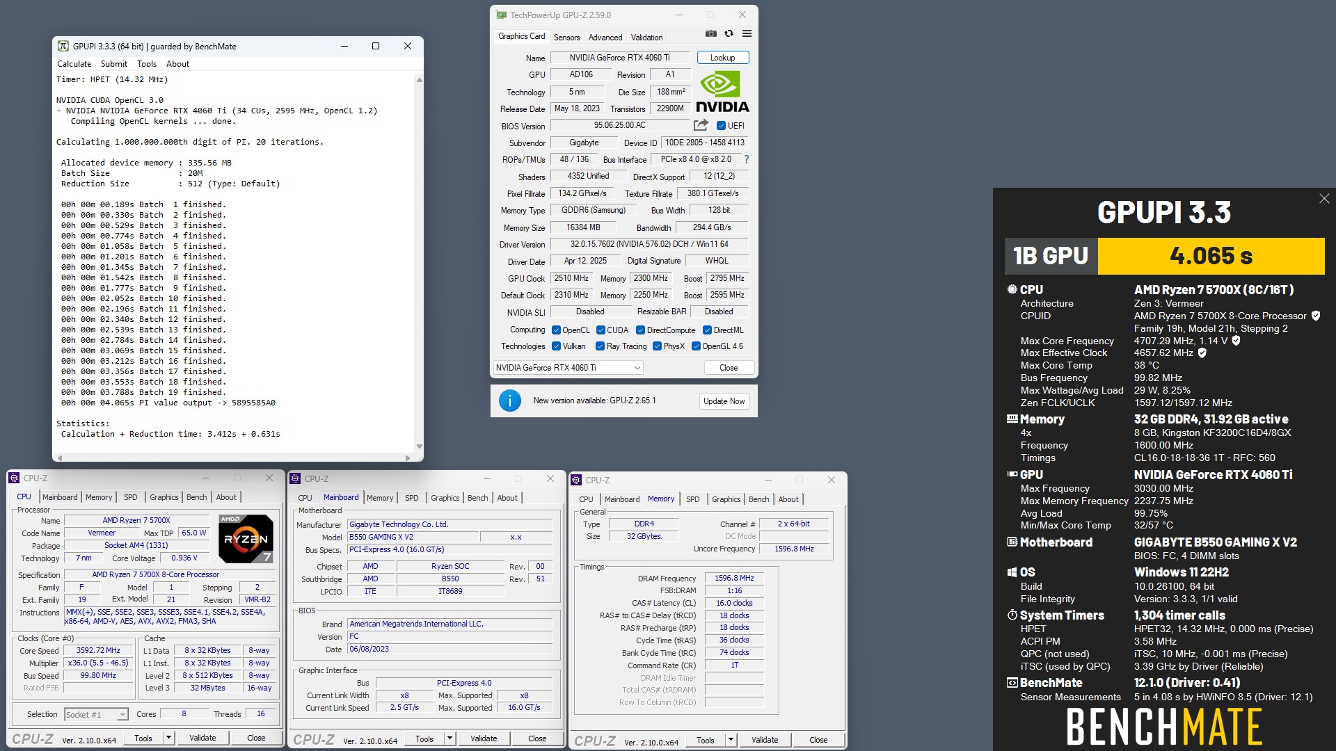Viewport: 1336px width, 751px height.
Task: Click the yellow 4.065 s score banner
Action: click(1211, 256)
